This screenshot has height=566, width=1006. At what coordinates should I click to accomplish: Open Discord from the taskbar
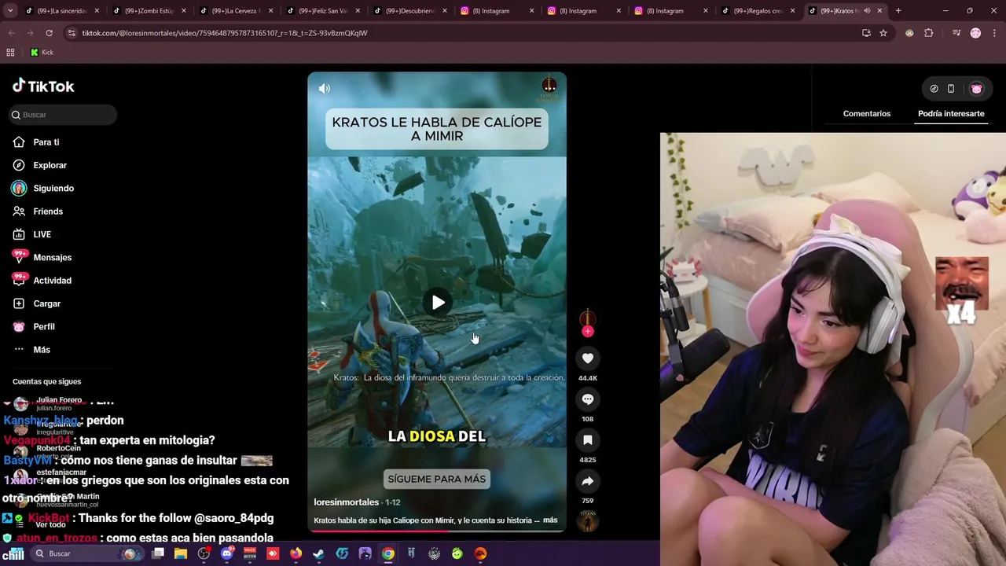[227, 553]
